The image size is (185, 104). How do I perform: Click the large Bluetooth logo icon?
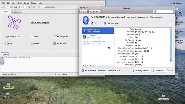click(86, 20)
